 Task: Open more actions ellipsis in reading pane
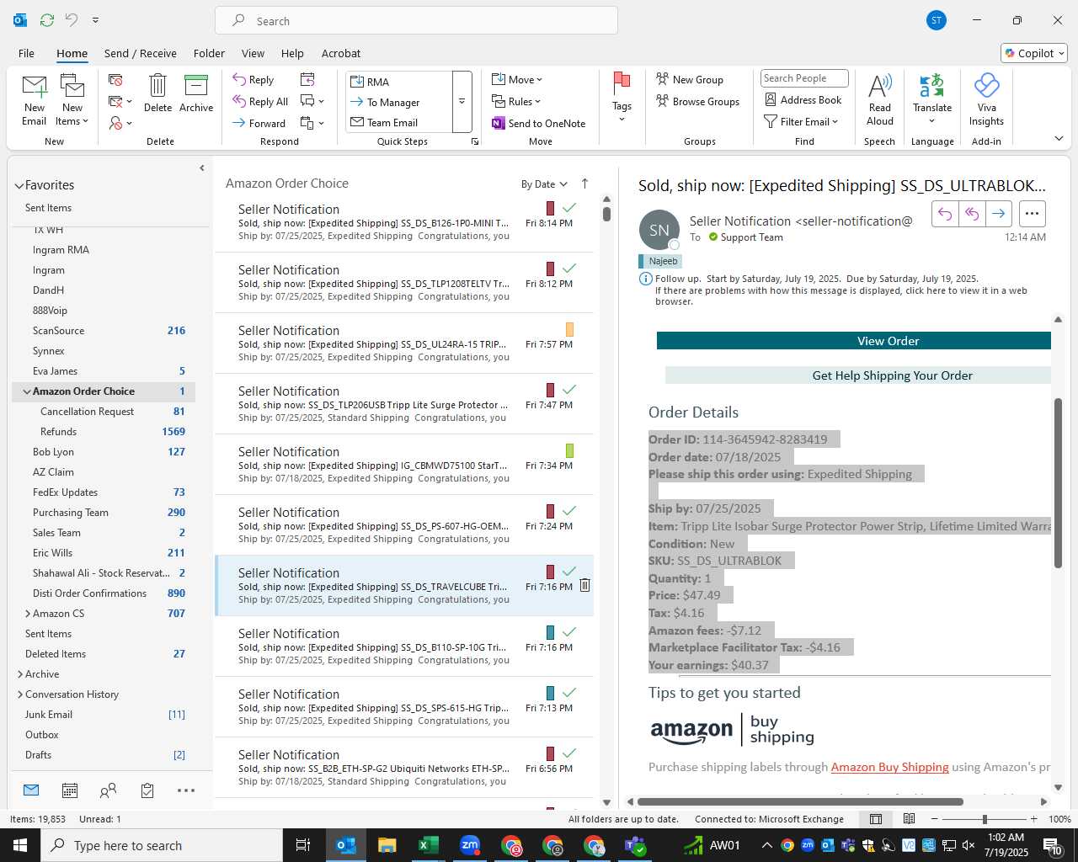(1033, 214)
